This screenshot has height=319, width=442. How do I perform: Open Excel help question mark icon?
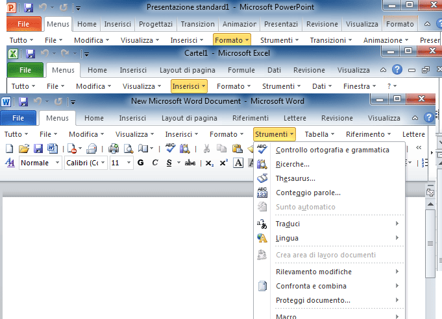tap(397, 69)
